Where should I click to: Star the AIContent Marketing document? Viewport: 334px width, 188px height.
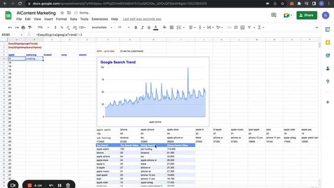tap(62, 13)
